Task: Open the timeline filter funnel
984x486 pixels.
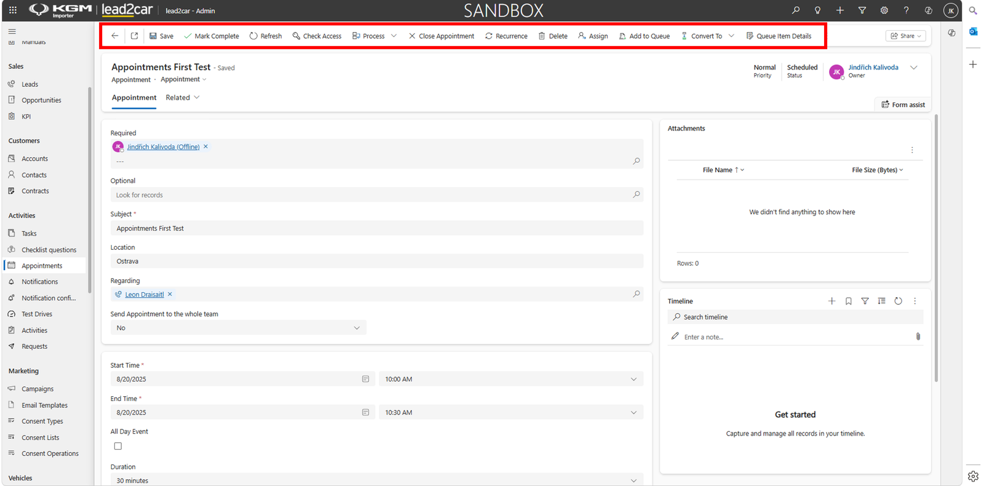Action: [x=865, y=301]
